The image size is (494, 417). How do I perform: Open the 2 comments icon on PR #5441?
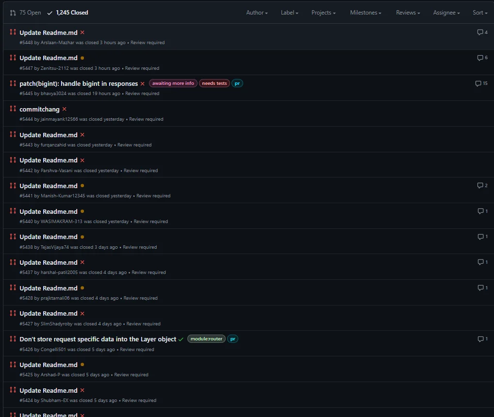[x=482, y=185]
